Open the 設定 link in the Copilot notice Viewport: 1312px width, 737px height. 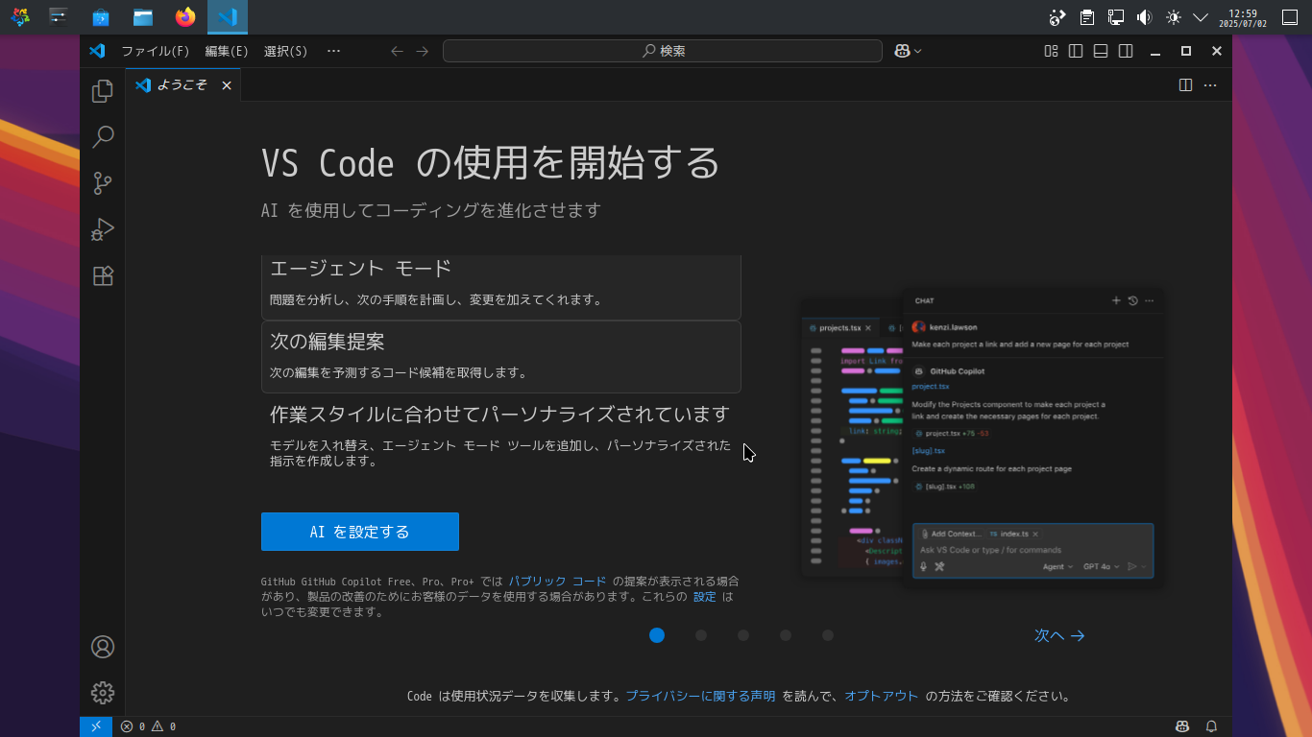tap(705, 597)
